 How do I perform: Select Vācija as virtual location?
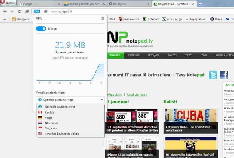point(70,118)
